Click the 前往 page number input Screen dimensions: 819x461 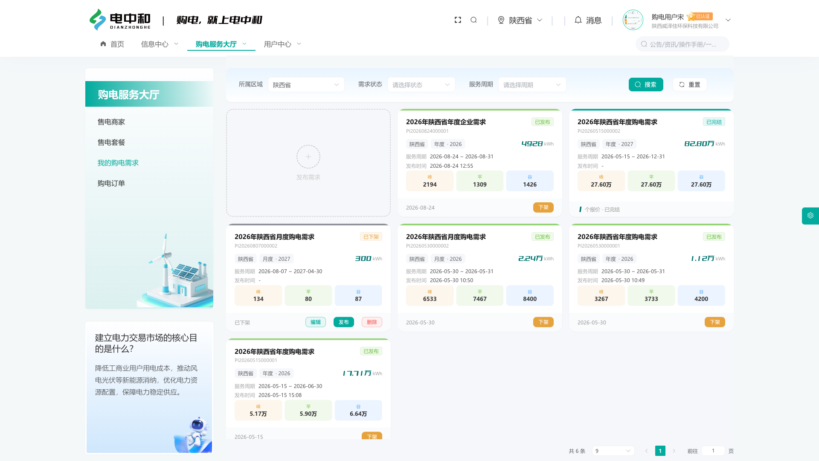(x=713, y=451)
